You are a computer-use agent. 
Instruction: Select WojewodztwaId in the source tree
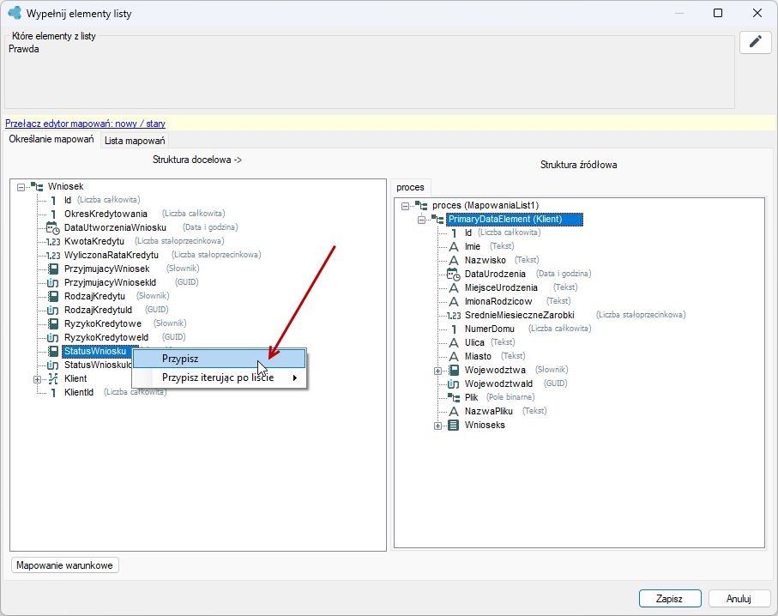coord(498,384)
